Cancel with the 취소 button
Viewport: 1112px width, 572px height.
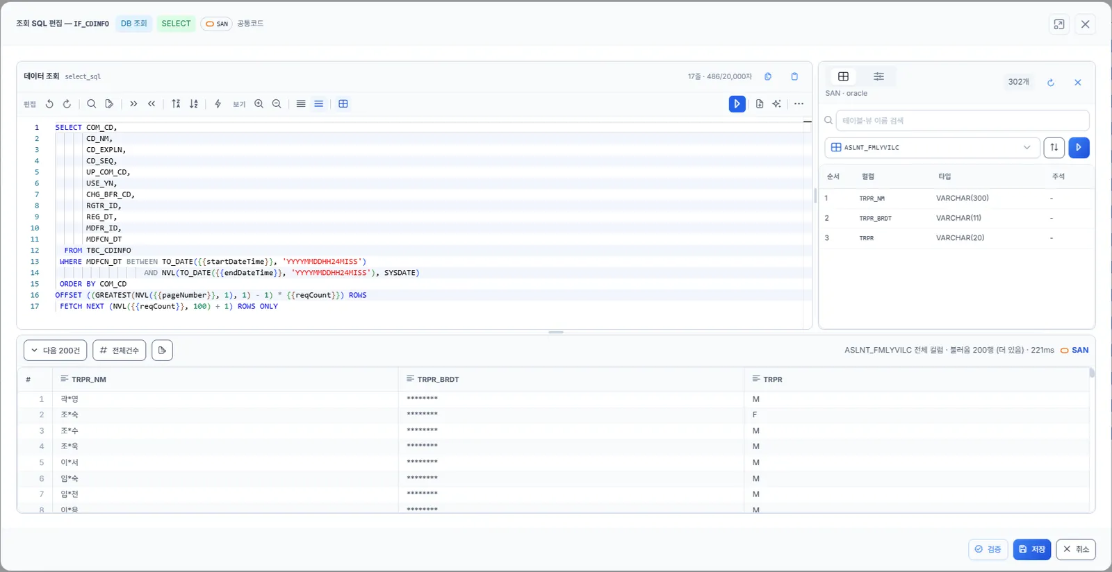pyautogui.click(x=1076, y=549)
